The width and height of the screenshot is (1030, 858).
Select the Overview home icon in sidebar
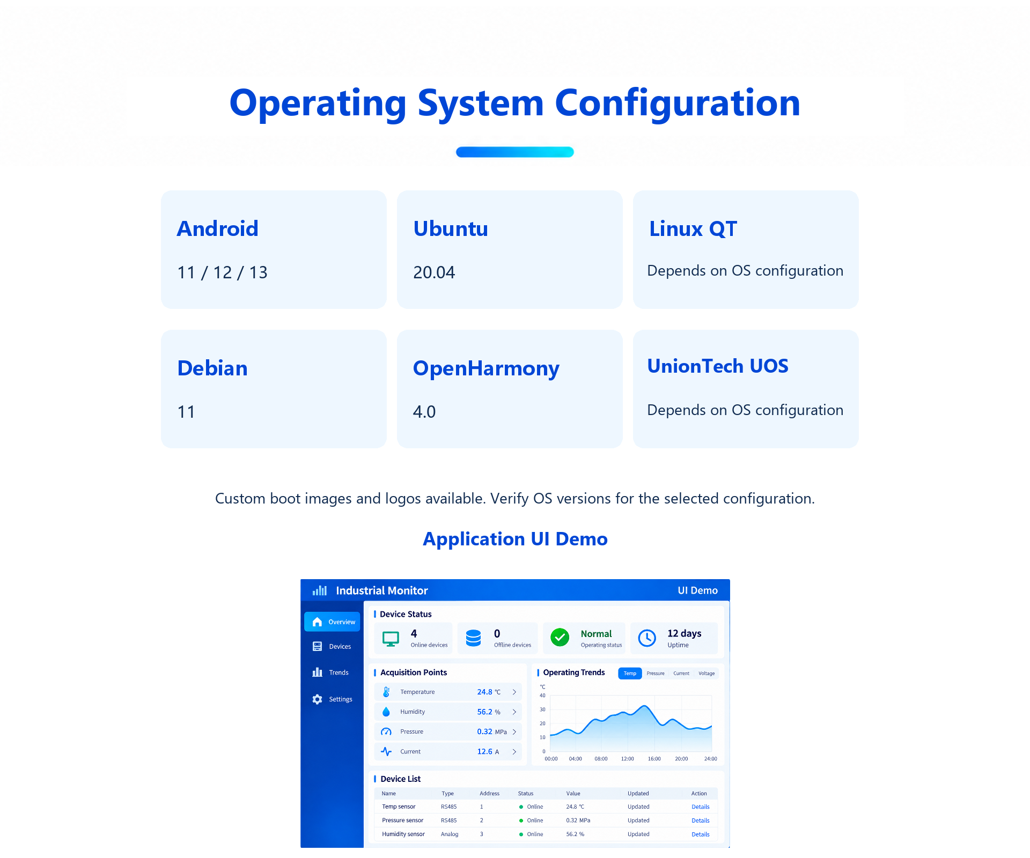pos(317,622)
